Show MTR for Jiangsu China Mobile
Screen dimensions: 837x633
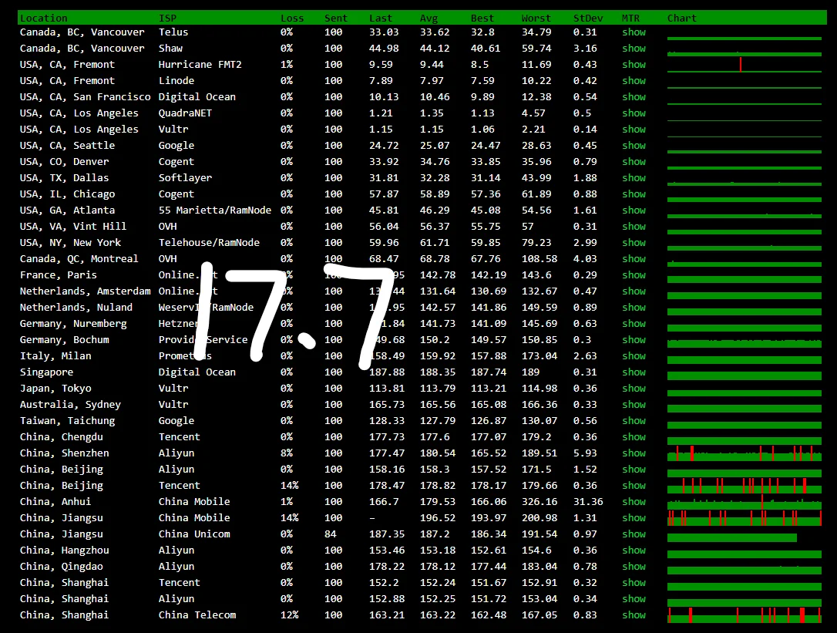point(634,517)
